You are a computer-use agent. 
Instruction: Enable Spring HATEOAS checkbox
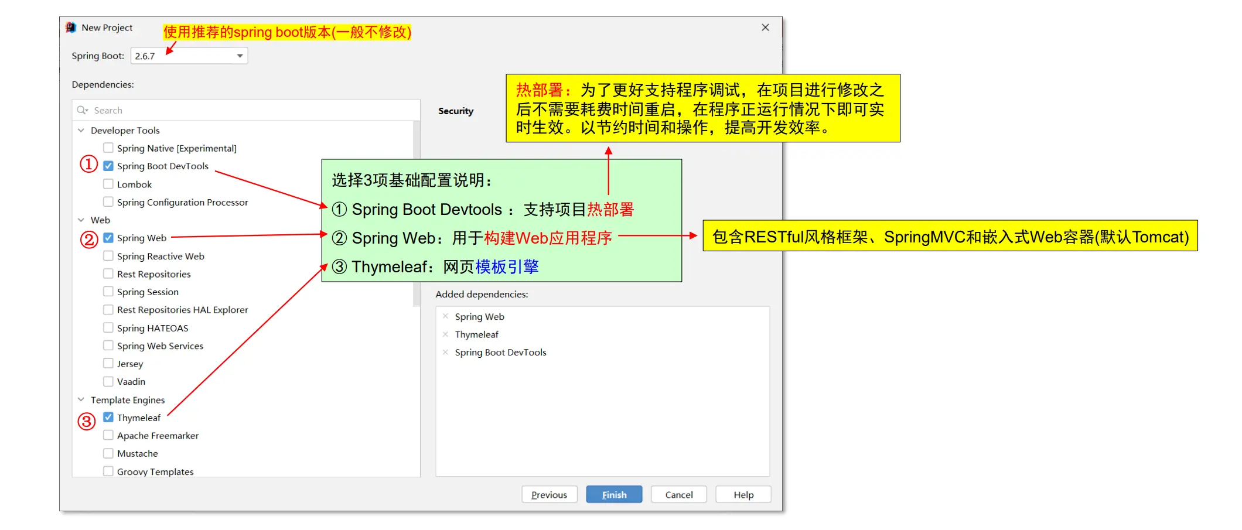[x=108, y=327]
